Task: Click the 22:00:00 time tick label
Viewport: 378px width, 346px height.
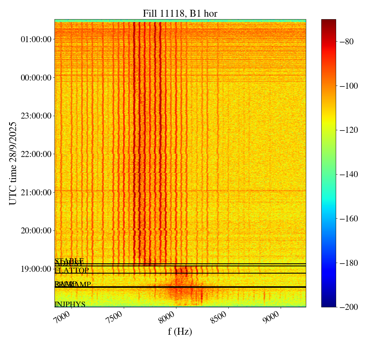Action: point(36,154)
